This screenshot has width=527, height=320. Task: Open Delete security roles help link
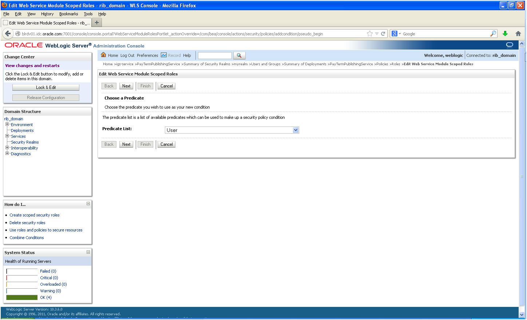27,223
